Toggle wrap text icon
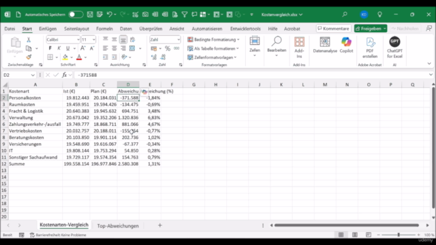 [x=132, y=39]
